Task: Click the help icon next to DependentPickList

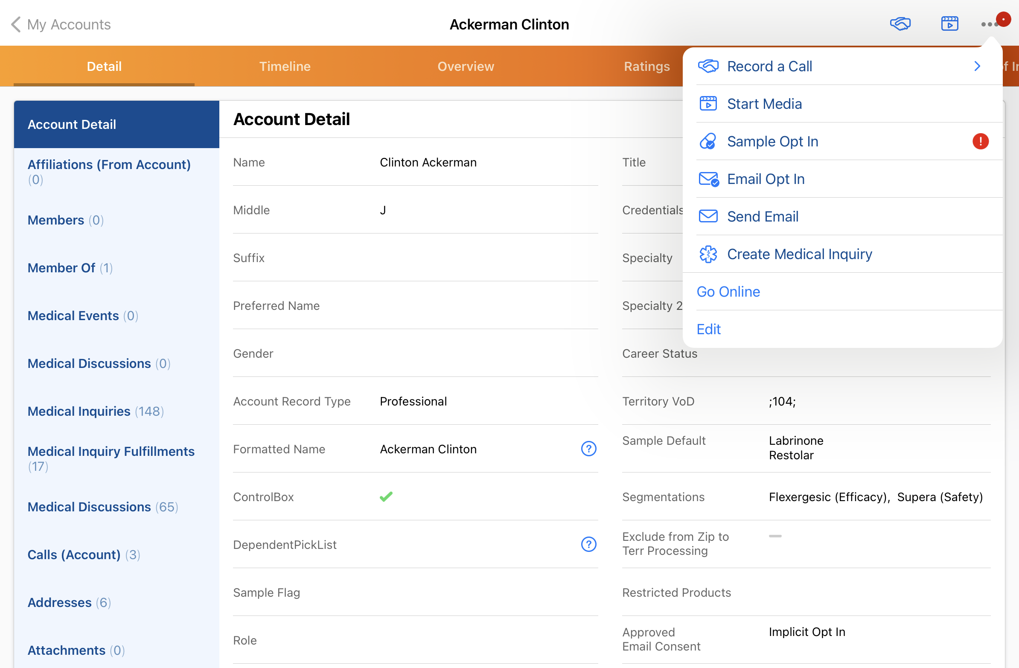Action: click(588, 544)
